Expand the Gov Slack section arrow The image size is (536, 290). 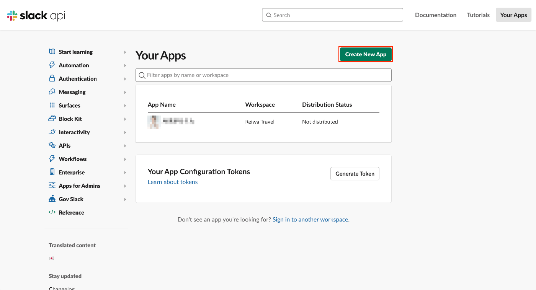[x=125, y=199]
